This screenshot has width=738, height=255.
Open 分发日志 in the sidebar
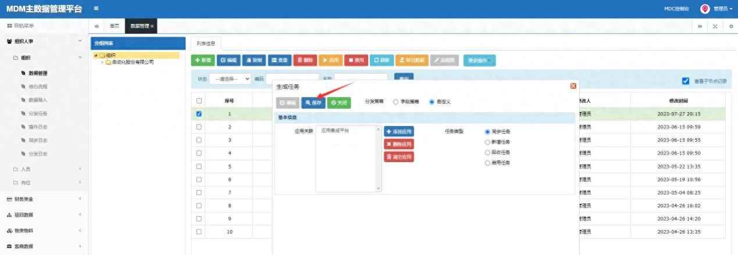[38, 154]
